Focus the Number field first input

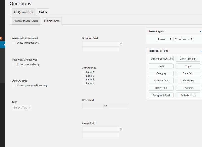click(x=100, y=44)
